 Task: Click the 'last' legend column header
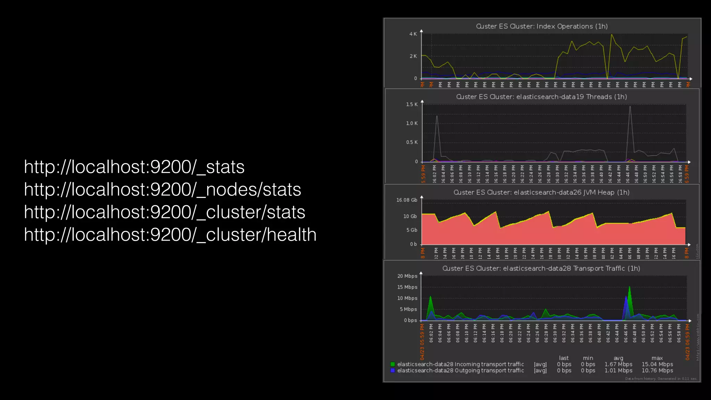pyautogui.click(x=564, y=358)
